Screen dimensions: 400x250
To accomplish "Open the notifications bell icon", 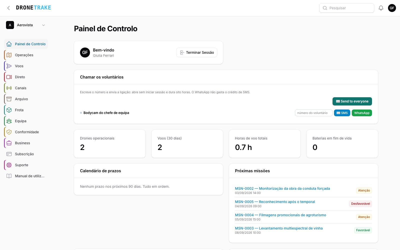I will pos(381,8).
